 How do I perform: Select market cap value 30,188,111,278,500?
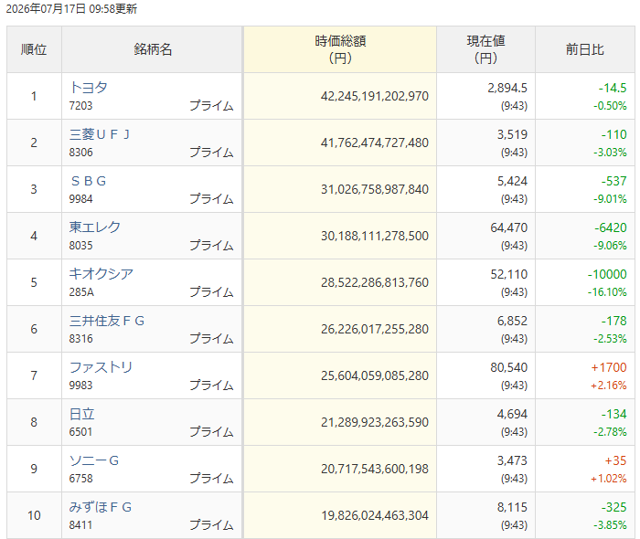coord(374,236)
